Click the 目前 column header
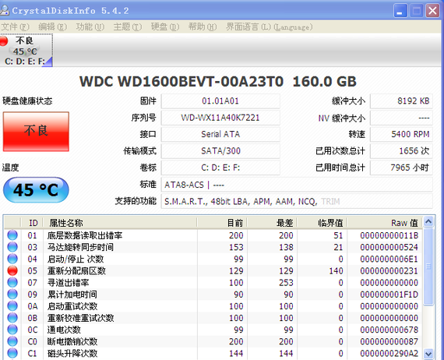 click(222, 223)
